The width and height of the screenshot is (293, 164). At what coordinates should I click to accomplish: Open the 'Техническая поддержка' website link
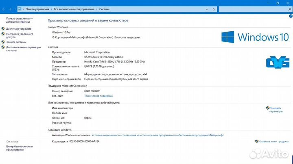[98, 96]
